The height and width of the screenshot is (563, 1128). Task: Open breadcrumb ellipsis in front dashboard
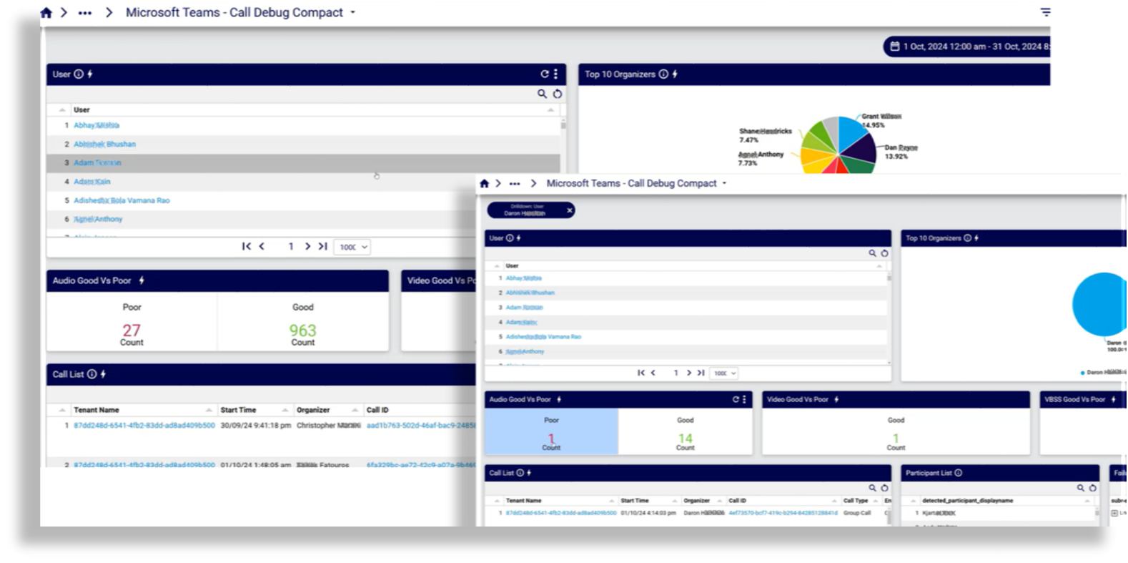(x=515, y=184)
